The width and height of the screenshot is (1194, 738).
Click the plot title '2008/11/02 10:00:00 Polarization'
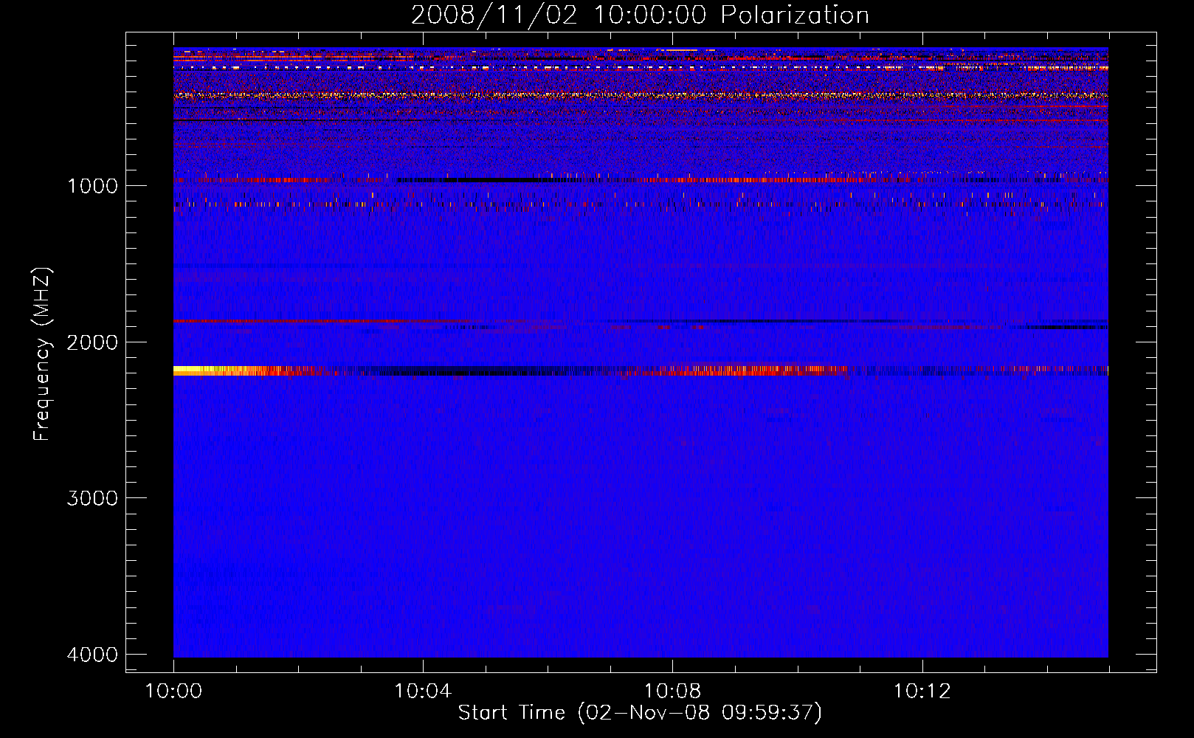pos(640,15)
